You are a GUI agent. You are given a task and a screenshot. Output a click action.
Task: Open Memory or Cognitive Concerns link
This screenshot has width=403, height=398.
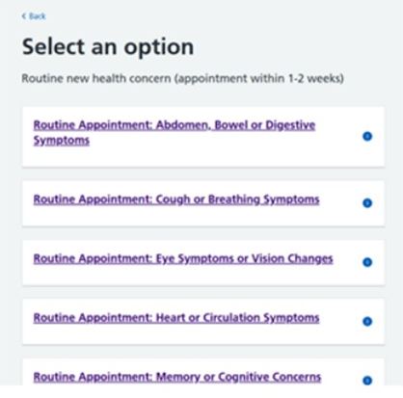pos(177,377)
